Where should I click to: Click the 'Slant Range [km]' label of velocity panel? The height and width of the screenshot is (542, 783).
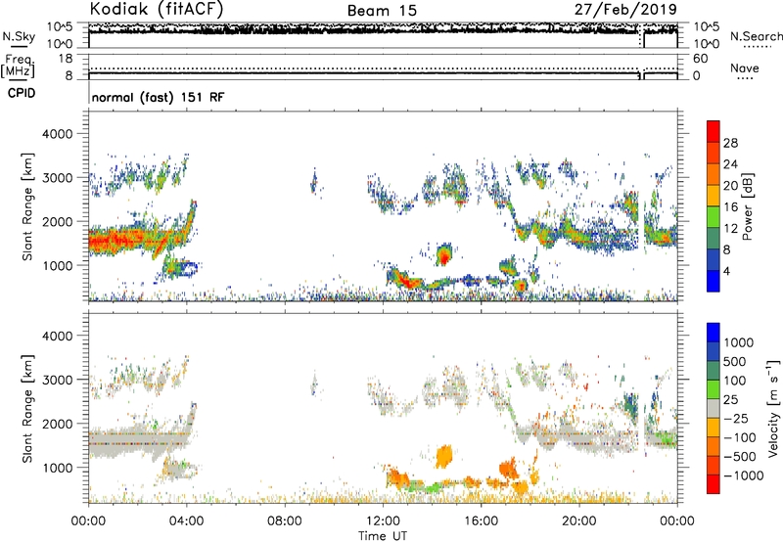[27, 409]
